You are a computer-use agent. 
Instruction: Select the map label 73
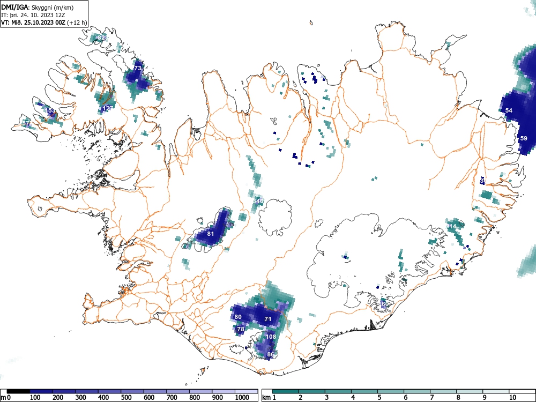[137, 68]
